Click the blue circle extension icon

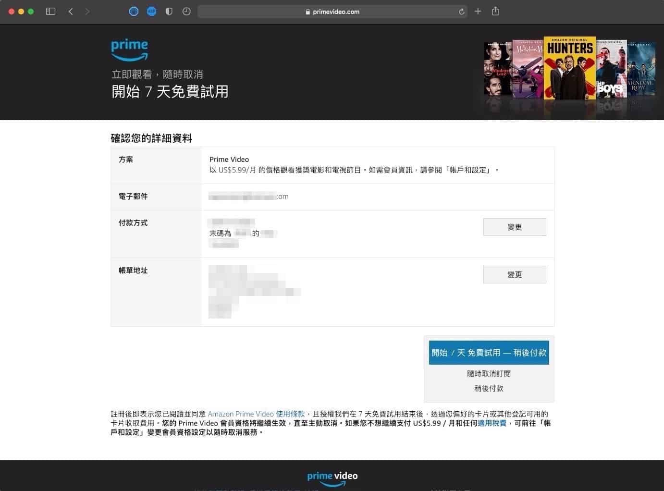point(134,12)
